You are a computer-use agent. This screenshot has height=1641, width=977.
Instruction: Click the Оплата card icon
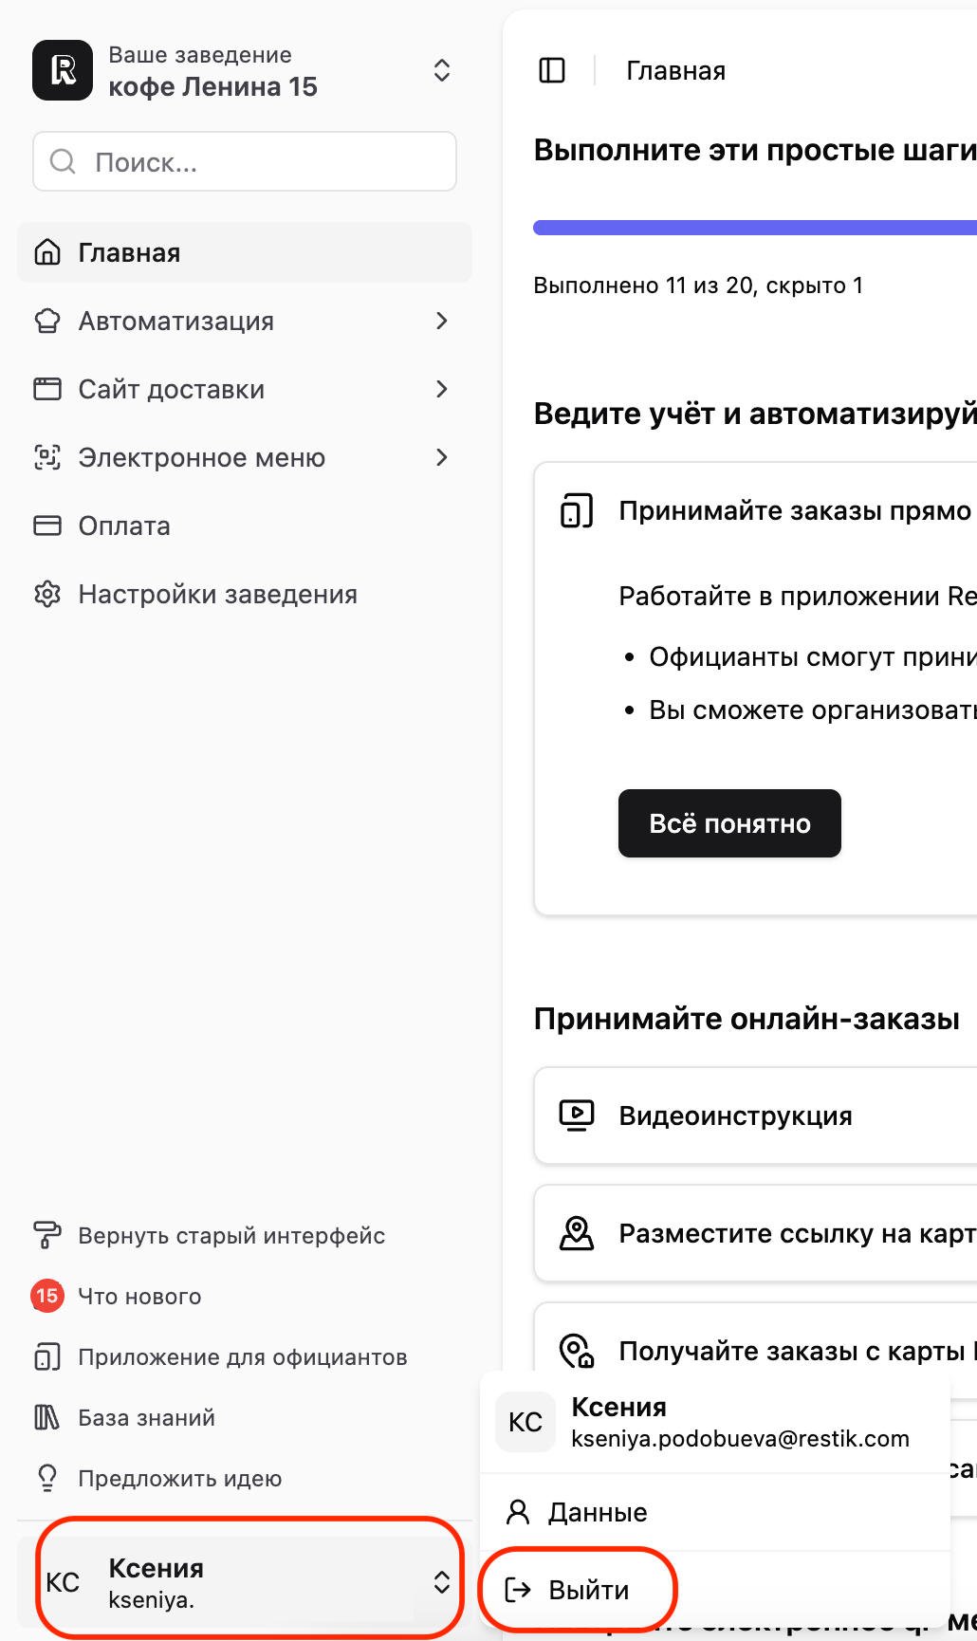click(x=47, y=525)
